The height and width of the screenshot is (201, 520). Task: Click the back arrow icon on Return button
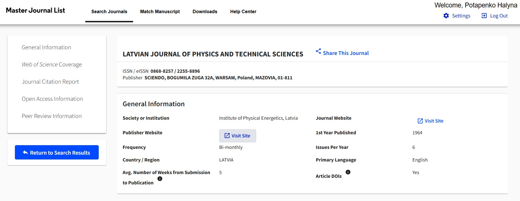point(25,153)
